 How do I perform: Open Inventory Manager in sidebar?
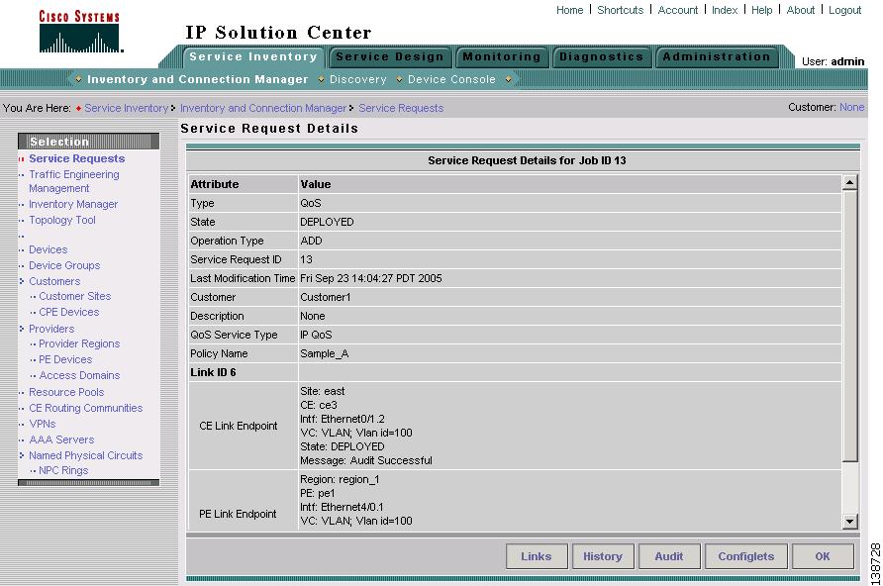click(73, 204)
